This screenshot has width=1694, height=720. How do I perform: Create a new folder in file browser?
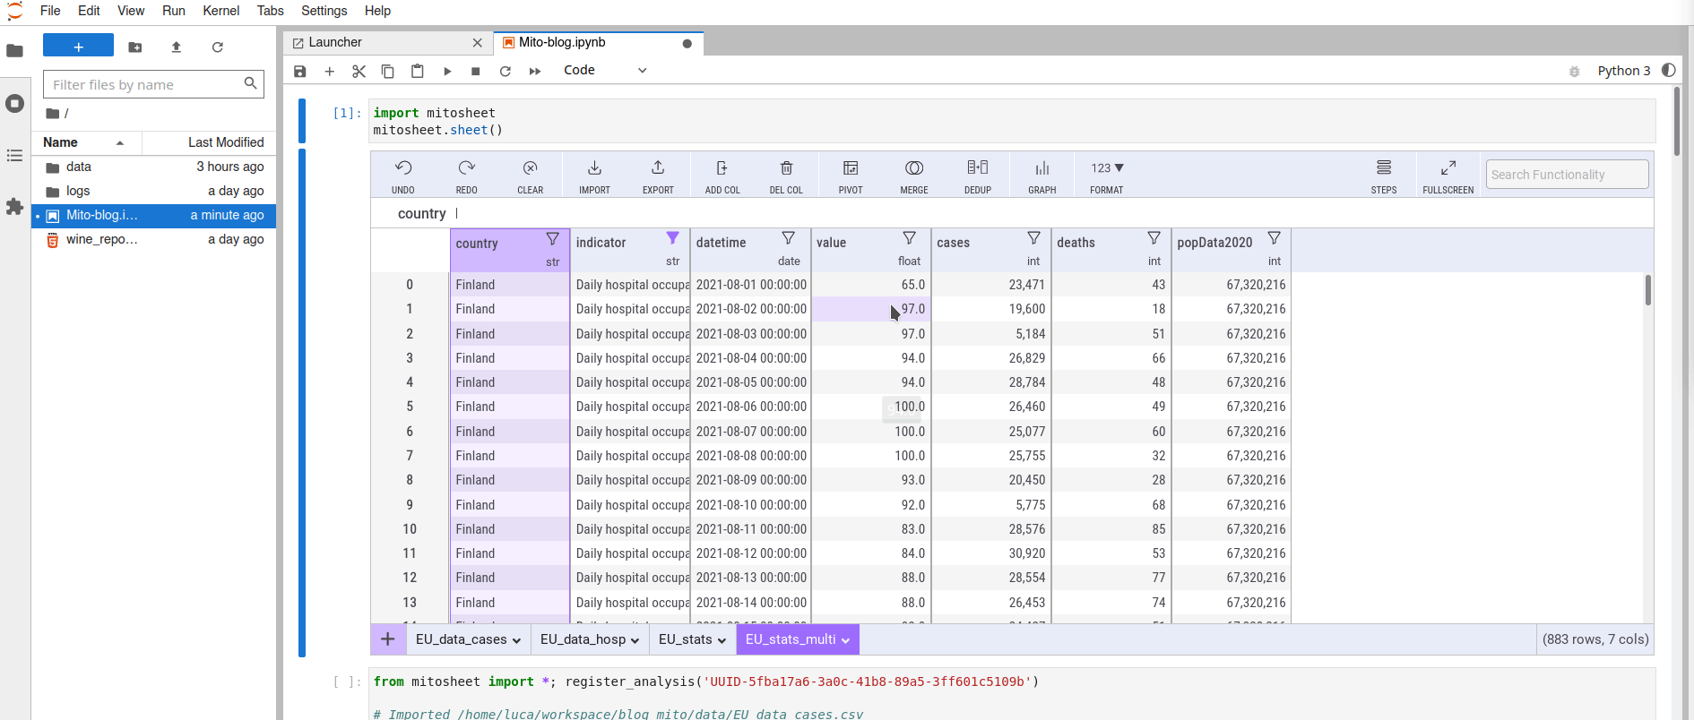135,47
